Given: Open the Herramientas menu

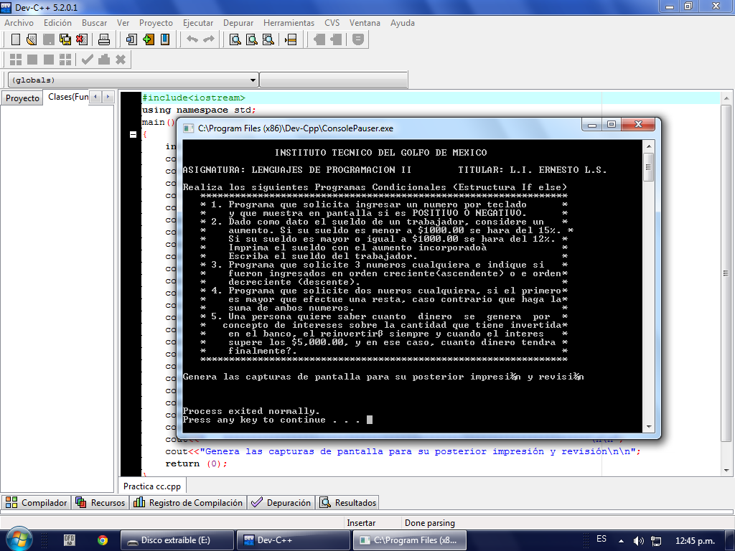Looking at the screenshot, I should (x=289, y=23).
